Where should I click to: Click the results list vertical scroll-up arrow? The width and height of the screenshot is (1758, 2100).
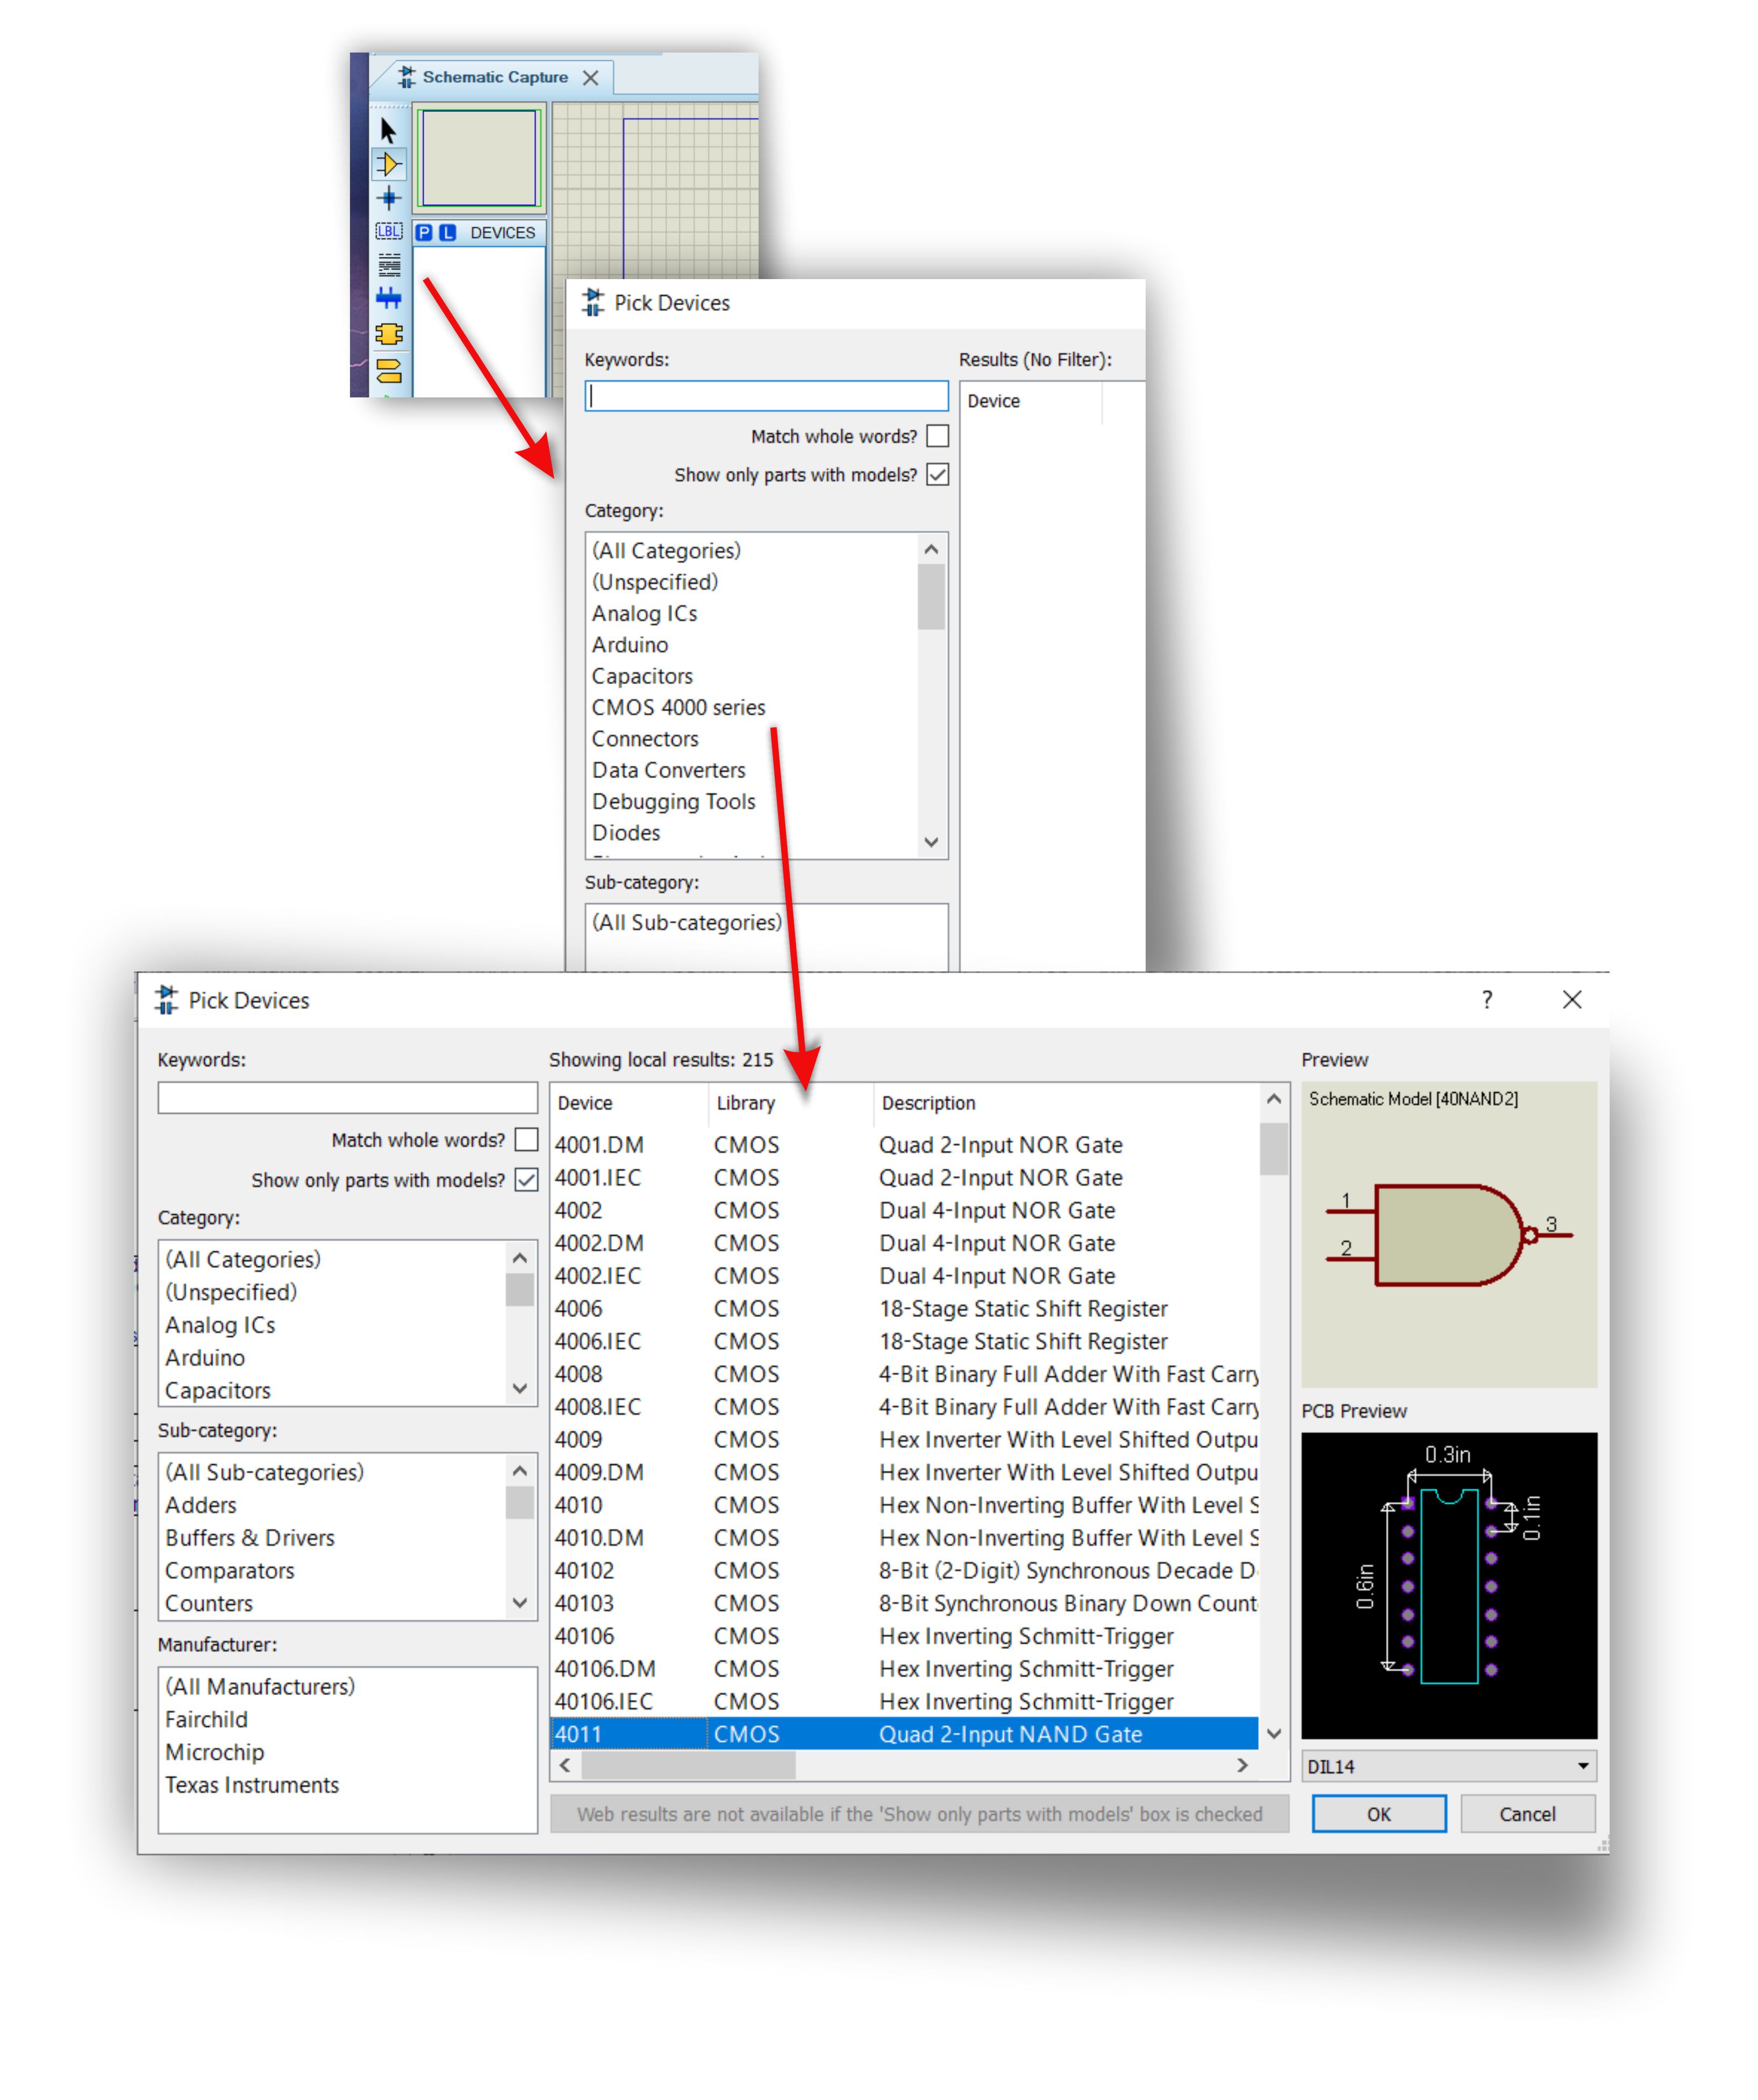[x=1273, y=1099]
